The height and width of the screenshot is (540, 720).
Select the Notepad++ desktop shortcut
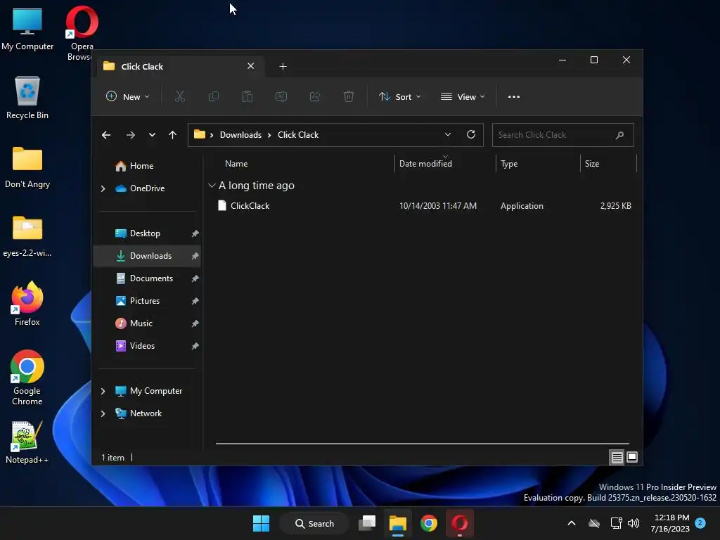click(x=27, y=442)
